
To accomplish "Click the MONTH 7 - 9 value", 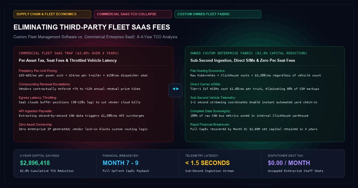I will coord(121,163).
